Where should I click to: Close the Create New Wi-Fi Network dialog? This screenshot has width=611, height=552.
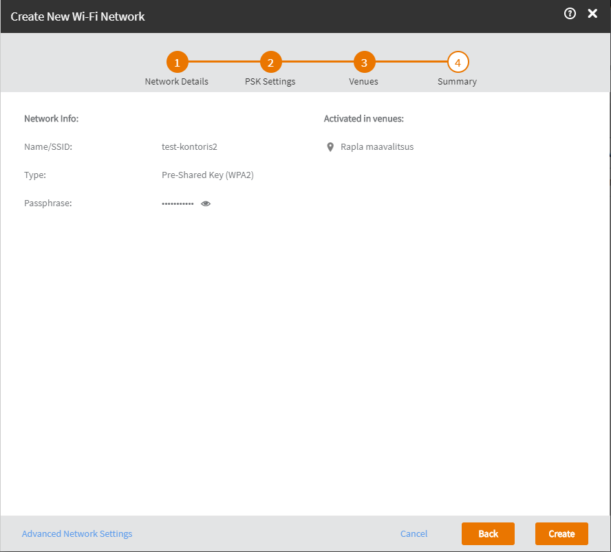pyautogui.click(x=592, y=14)
